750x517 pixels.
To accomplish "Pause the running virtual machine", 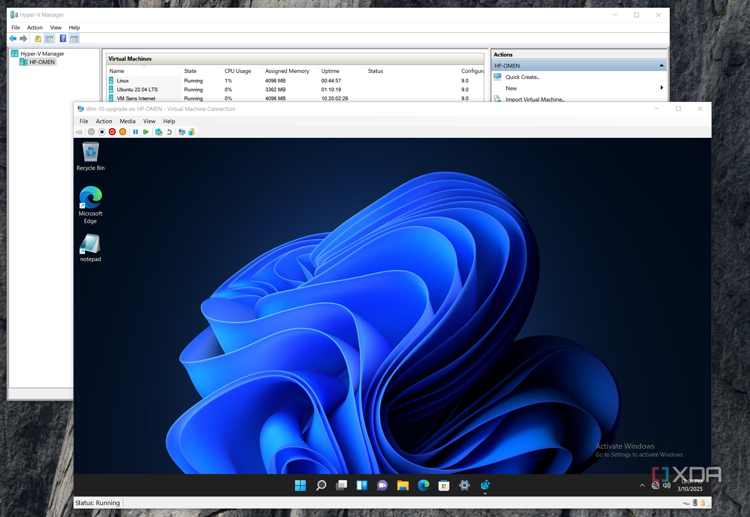I will [135, 132].
